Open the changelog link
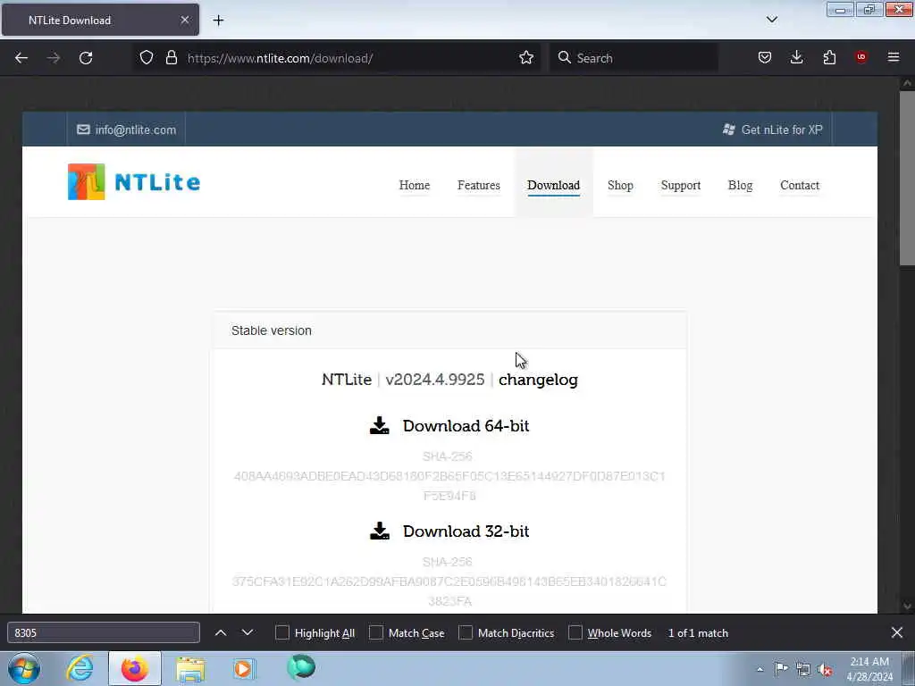Viewport: 915px width, 686px height. pos(538,379)
